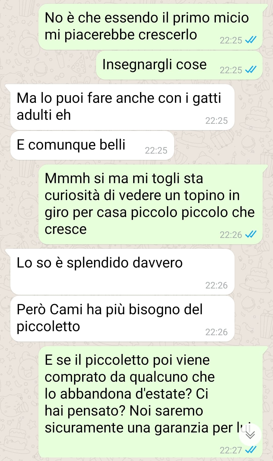Click the 22:26 timestamp on 'Lo so è splendido'

(x=216, y=285)
